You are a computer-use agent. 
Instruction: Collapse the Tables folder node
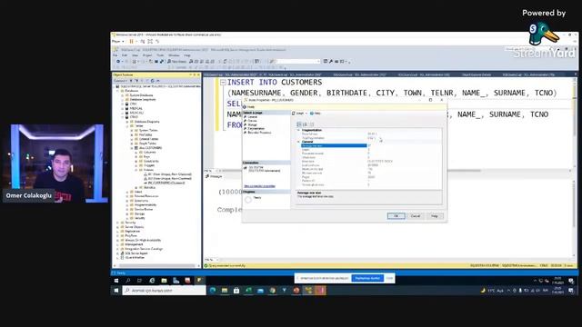tap(127, 126)
